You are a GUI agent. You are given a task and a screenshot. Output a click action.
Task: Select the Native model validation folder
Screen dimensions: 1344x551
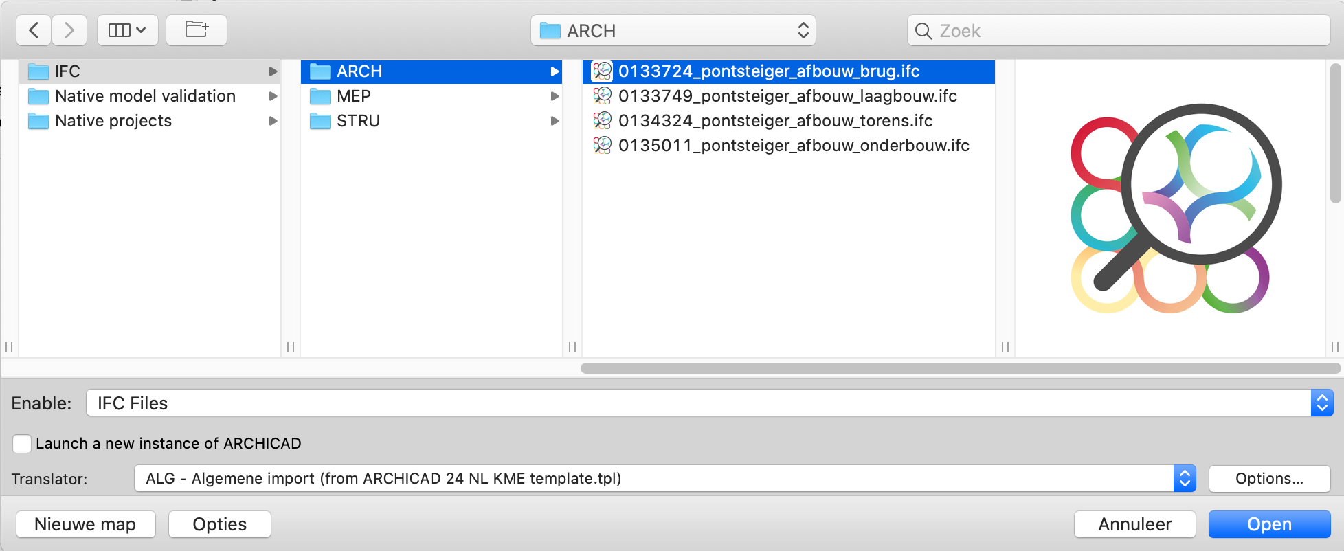click(x=150, y=96)
